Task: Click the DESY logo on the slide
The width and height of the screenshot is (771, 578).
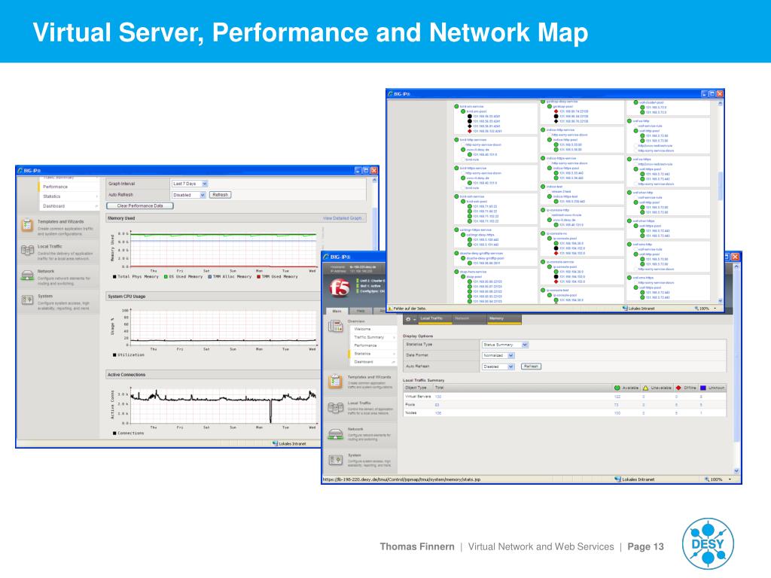Action: point(708,543)
